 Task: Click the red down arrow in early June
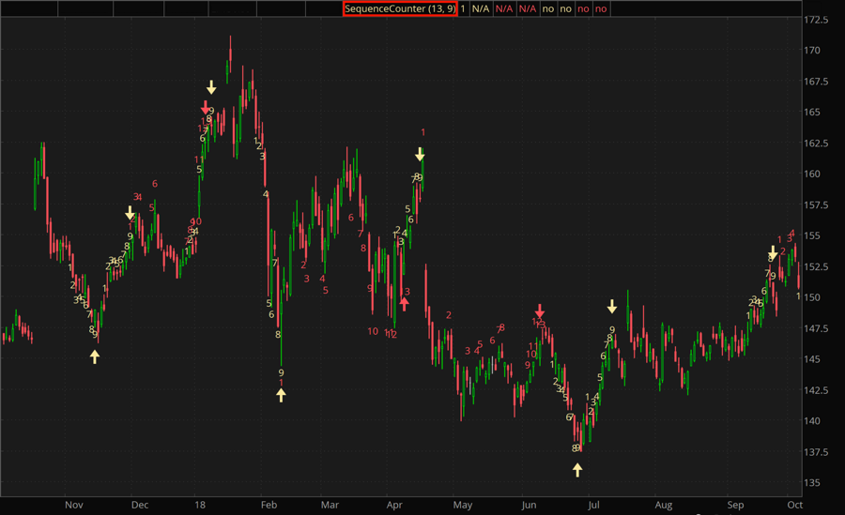[540, 311]
